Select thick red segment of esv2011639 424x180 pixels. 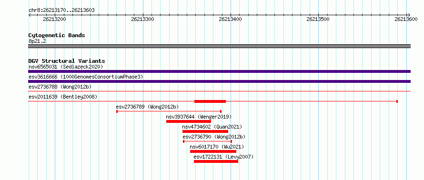[x=210, y=101]
